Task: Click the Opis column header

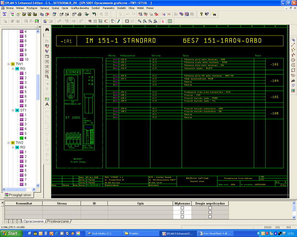Action: 140,203
